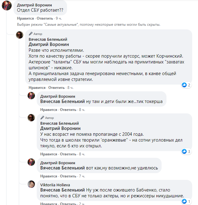Screen dimensions: 198x205
Task: Open reactions on Viktoriia Holieva's comment
Action: point(184,201)
